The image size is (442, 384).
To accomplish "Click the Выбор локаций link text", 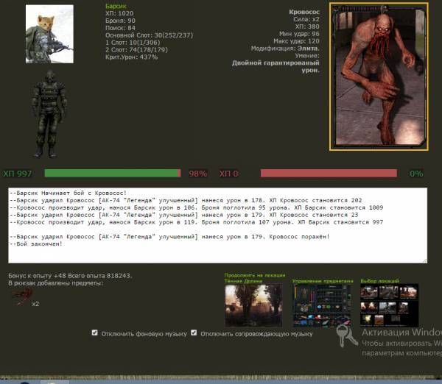I will point(380,280).
